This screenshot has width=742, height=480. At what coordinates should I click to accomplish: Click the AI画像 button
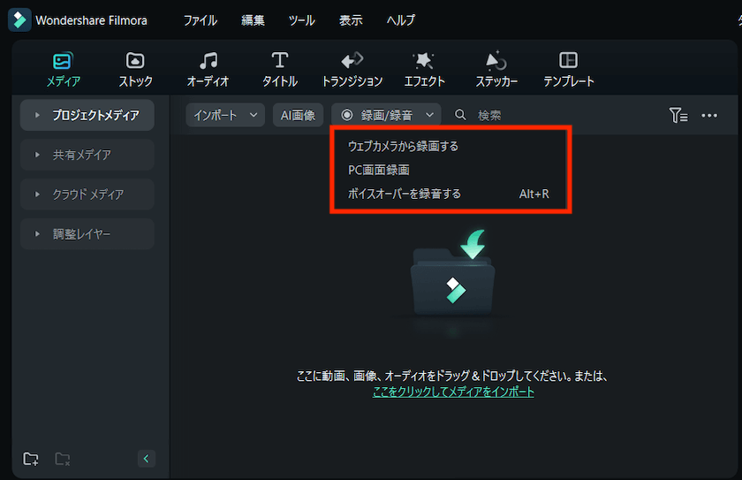pos(299,115)
